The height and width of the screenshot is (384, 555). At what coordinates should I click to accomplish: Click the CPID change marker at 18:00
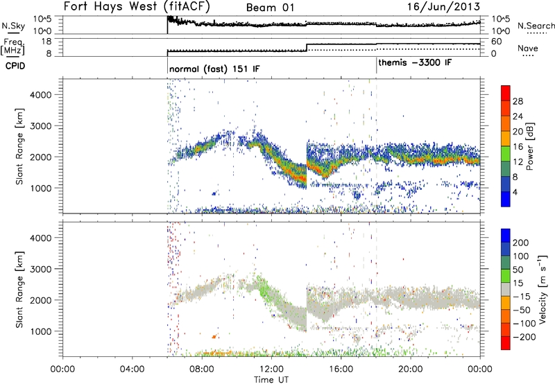pos(376,66)
